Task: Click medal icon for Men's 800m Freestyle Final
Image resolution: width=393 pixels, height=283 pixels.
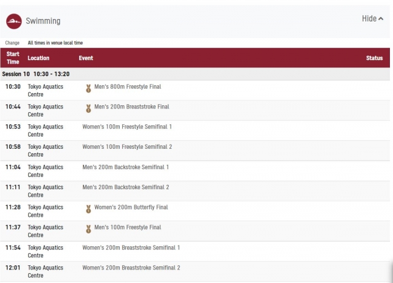Action: click(x=88, y=88)
